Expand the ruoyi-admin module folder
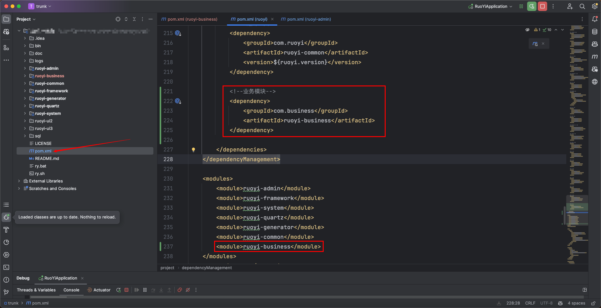Image resolution: width=601 pixels, height=308 pixels. [x=25, y=68]
